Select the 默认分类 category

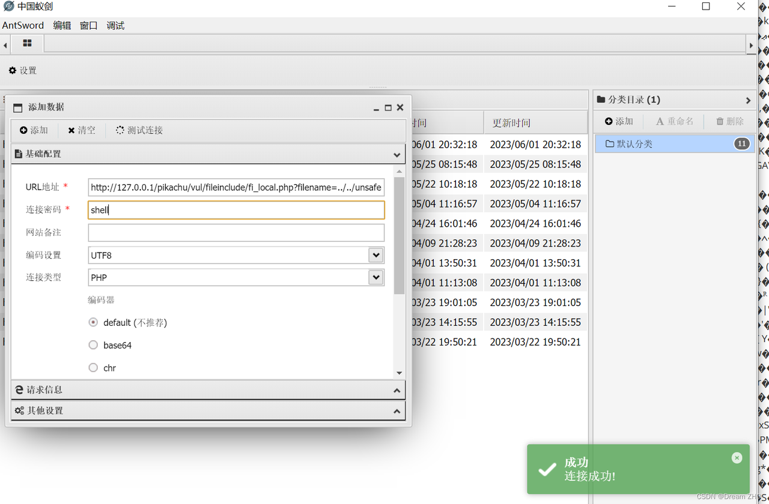click(635, 144)
